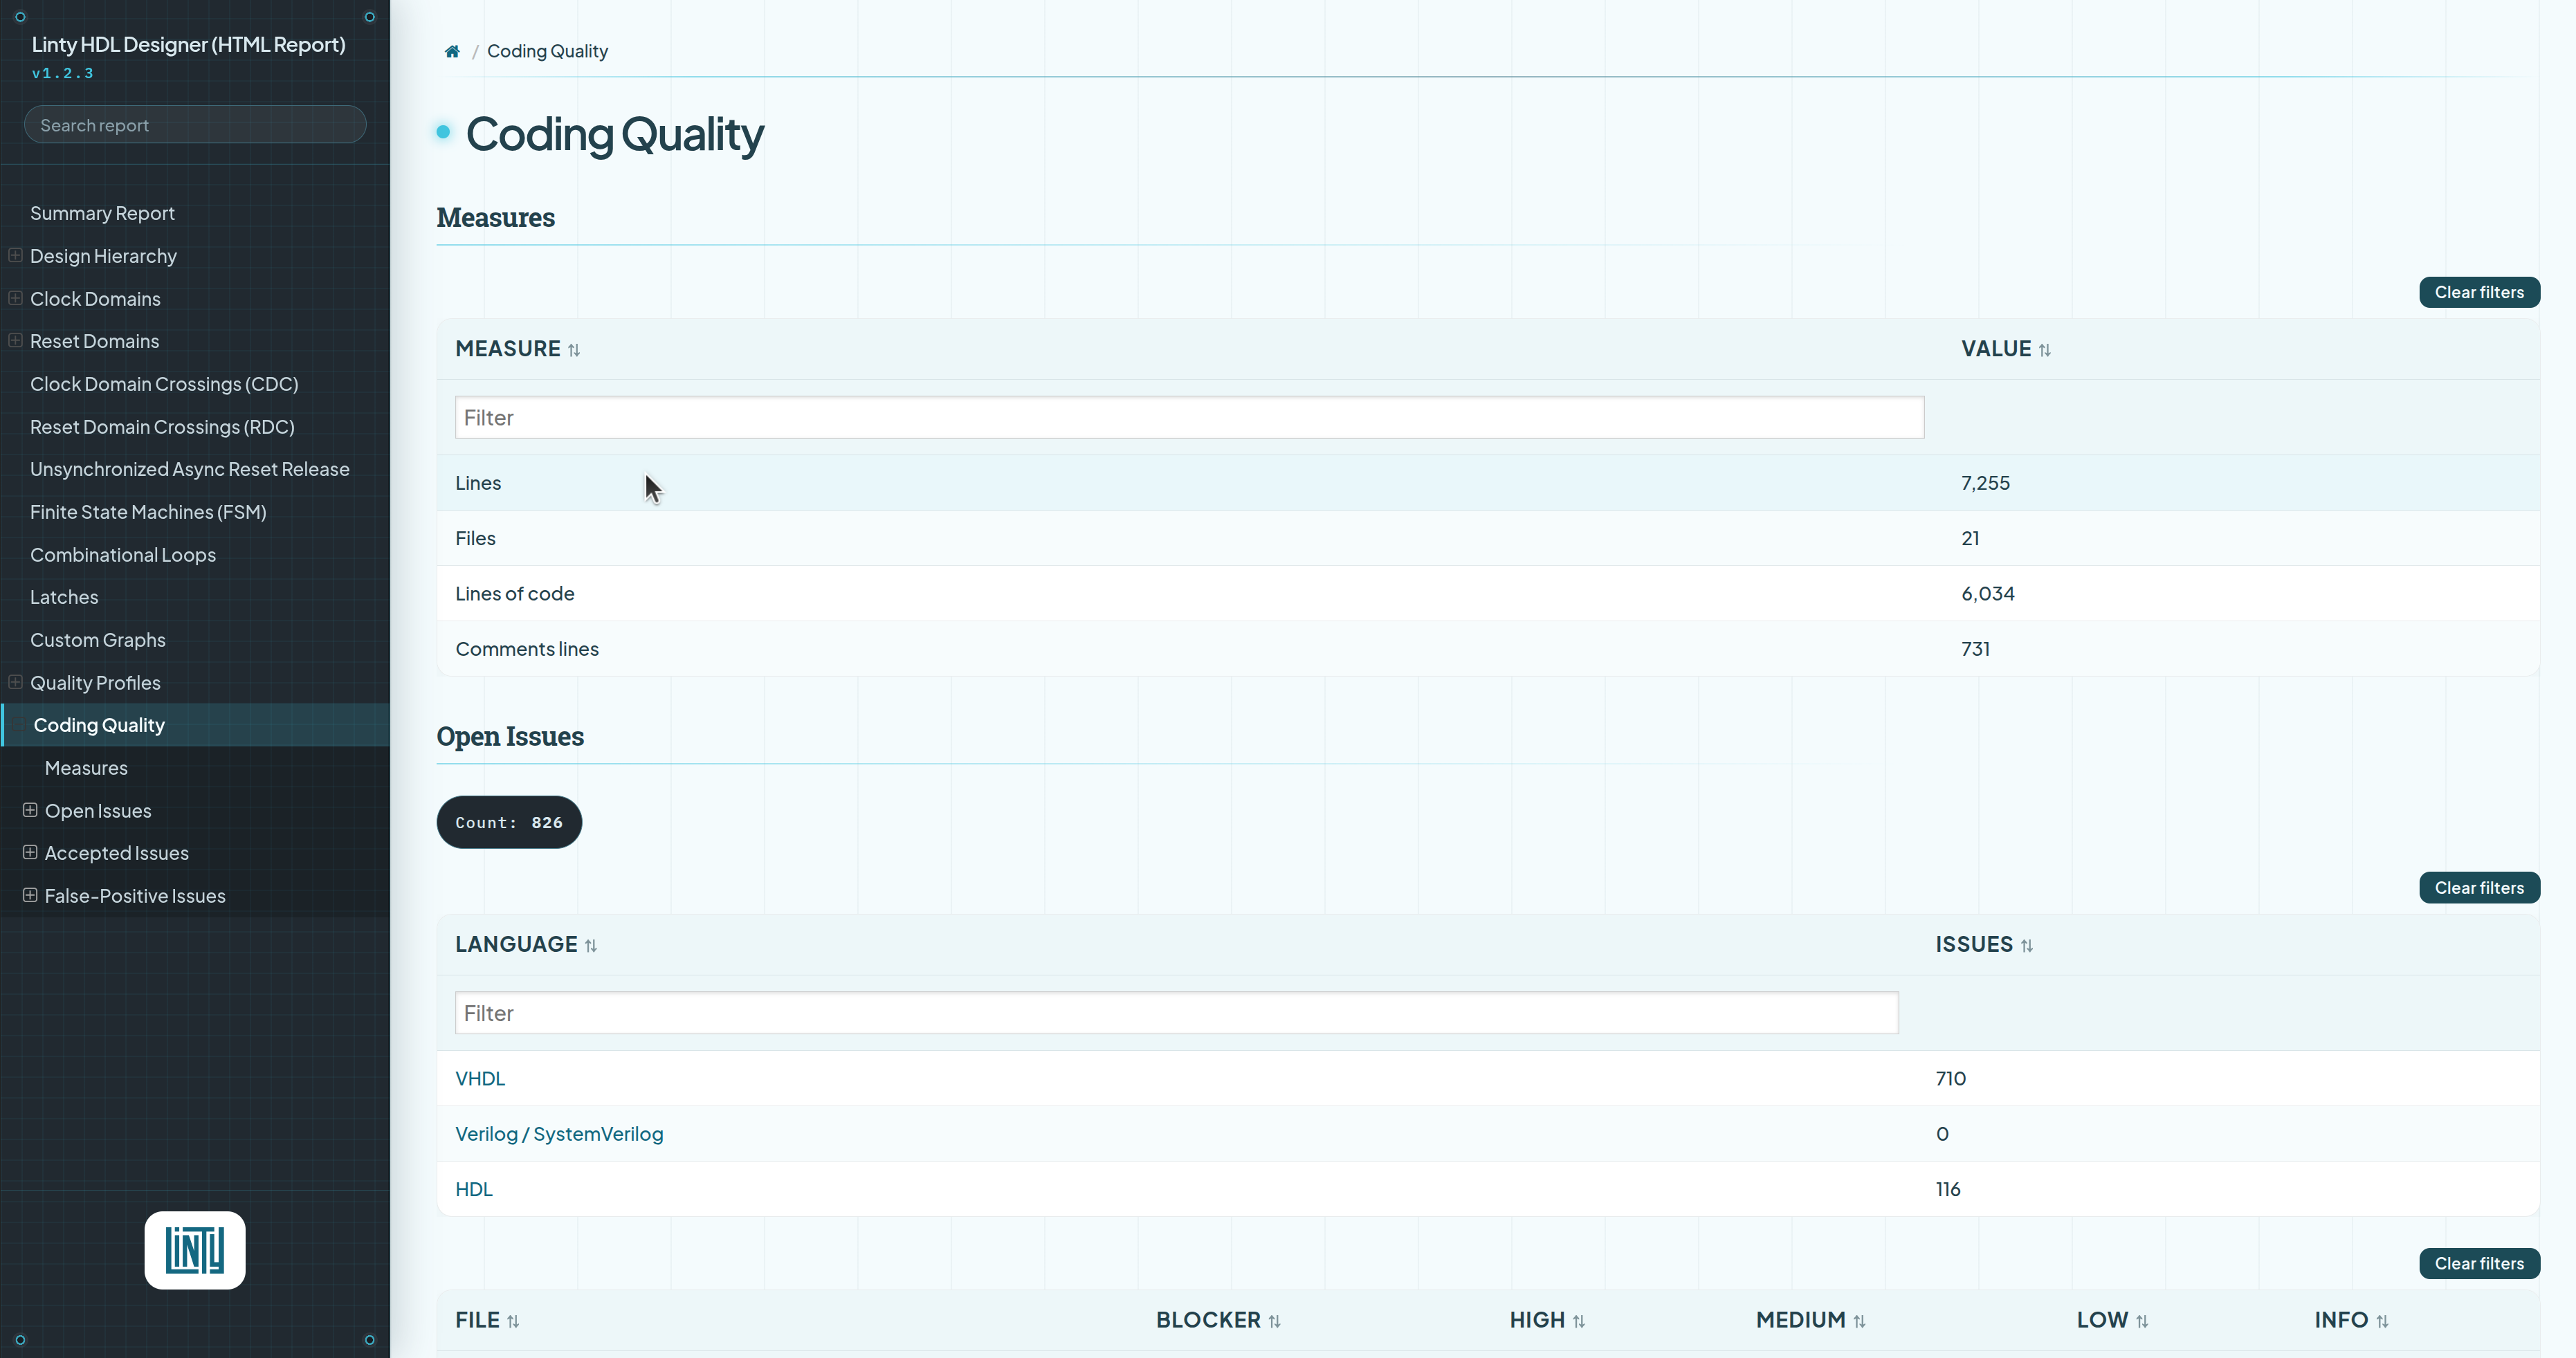The width and height of the screenshot is (2576, 1358).
Task: Open Finite State Machines (FSM) page
Action: (148, 512)
